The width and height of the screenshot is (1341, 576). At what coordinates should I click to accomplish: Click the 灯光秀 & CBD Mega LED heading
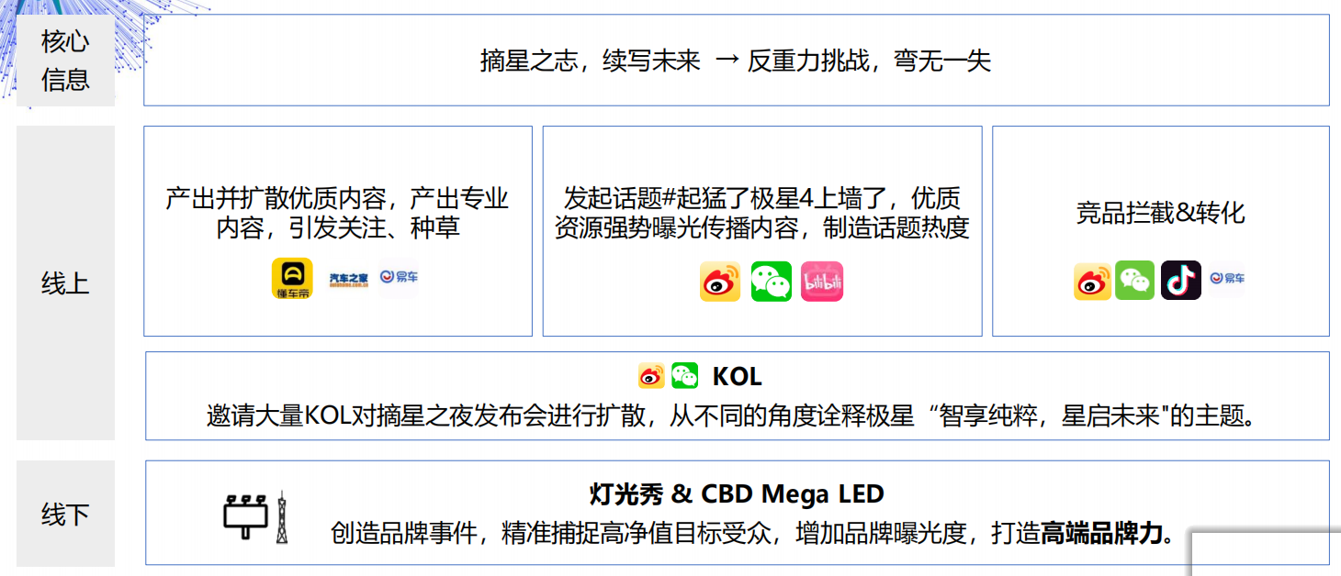[737, 494]
